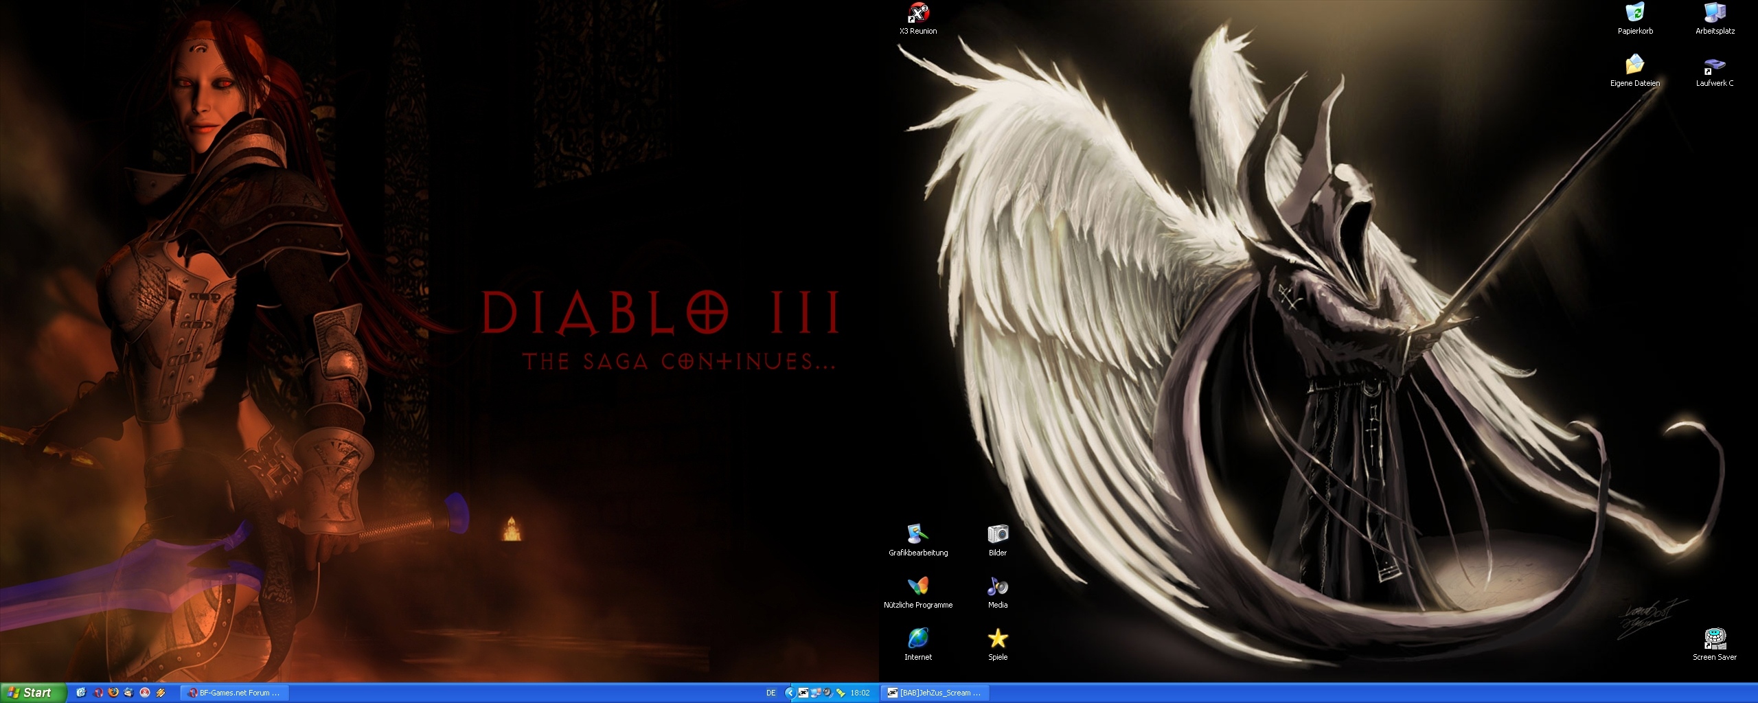Image resolution: width=1758 pixels, height=703 pixels.
Task: Click the red round quick launch icon
Action: tap(145, 693)
